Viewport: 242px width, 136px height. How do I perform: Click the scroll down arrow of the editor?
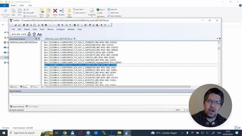pyautogui.click(x=219, y=84)
